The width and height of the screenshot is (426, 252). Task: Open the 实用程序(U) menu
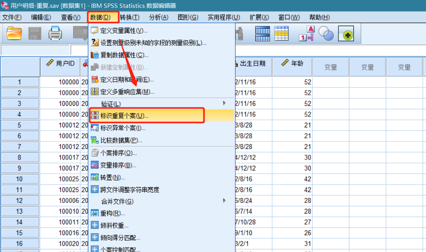(x=224, y=17)
